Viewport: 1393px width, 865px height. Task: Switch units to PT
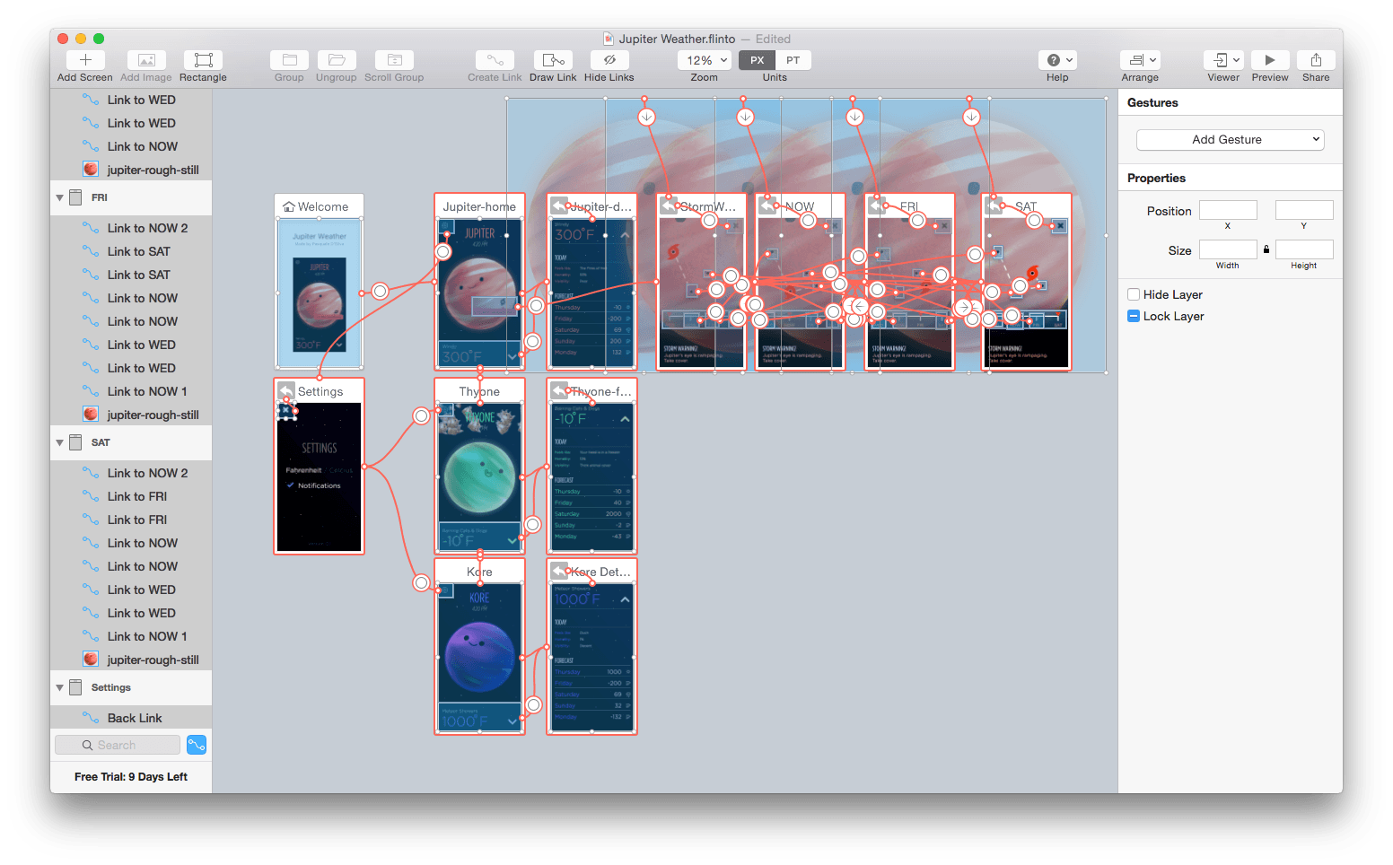tap(793, 59)
